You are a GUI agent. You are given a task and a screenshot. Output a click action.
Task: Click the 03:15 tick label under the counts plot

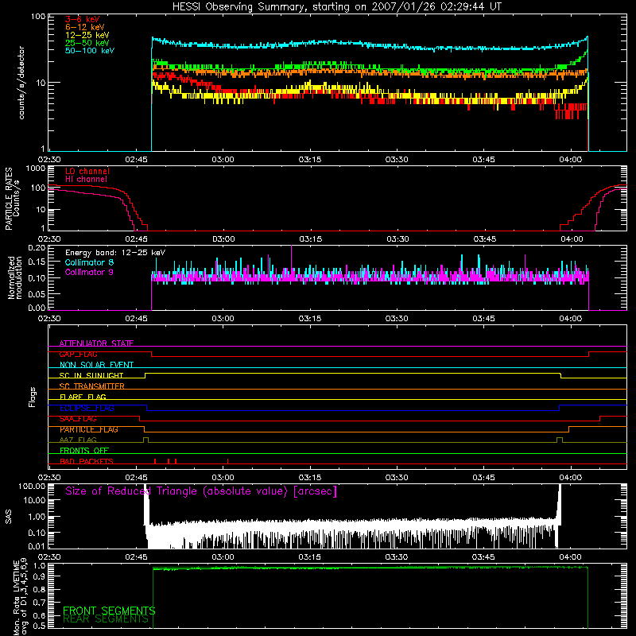310,160
